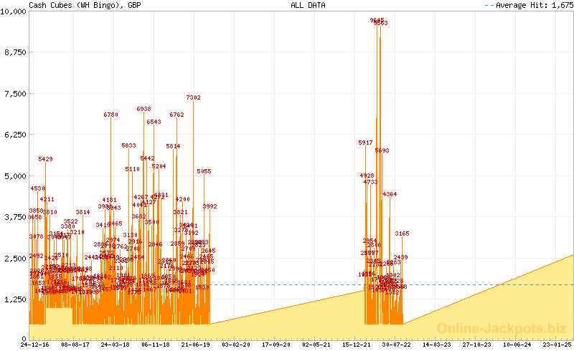Click the 5833 data label
The width and height of the screenshot is (574, 351).
click(x=128, y=145)
